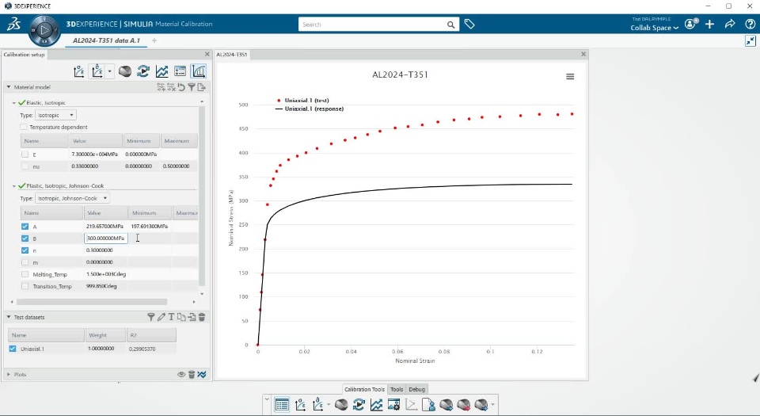Click the trash icon in Plots header
This screenshot has width=760, height=416.
pyautogui.click(x=192, y=374)
